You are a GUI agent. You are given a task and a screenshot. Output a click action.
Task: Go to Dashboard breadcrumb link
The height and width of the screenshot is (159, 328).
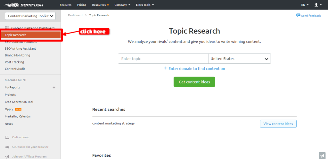75,15
